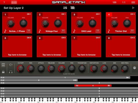This screenshot has height=103, width=138.
Task: Open the Thicker Dist instrument name
Action: [121, 31]
